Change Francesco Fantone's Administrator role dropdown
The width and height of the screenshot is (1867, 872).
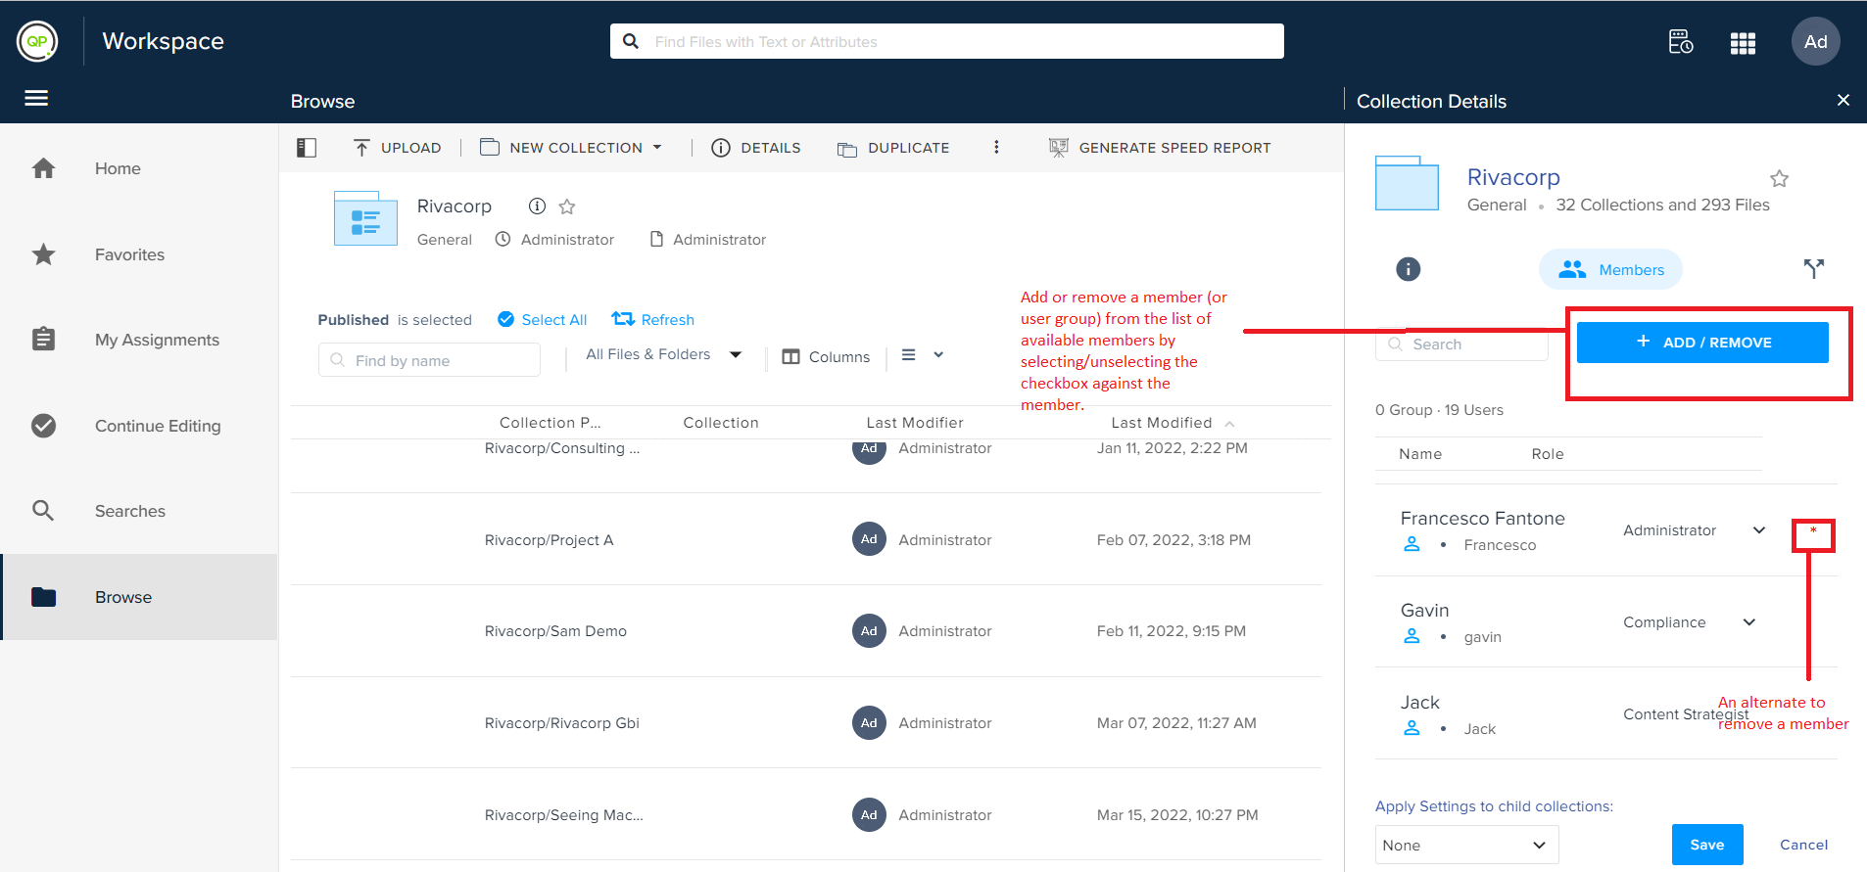[x=1695, y=530]
